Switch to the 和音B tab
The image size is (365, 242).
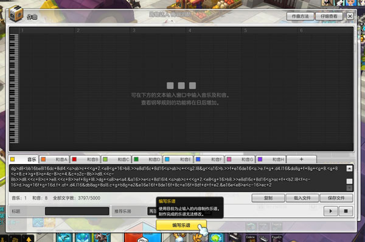pos(85,159)
